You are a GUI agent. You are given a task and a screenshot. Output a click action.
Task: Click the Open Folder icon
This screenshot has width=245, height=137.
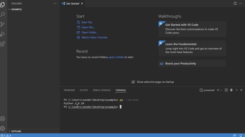(78, 32)
